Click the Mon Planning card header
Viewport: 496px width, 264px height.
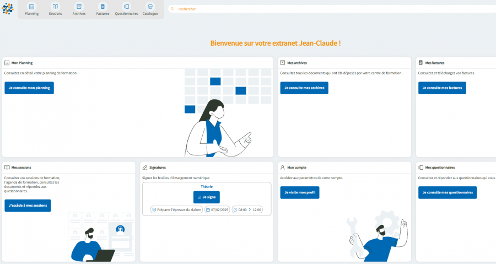click(x=22, y=63)
